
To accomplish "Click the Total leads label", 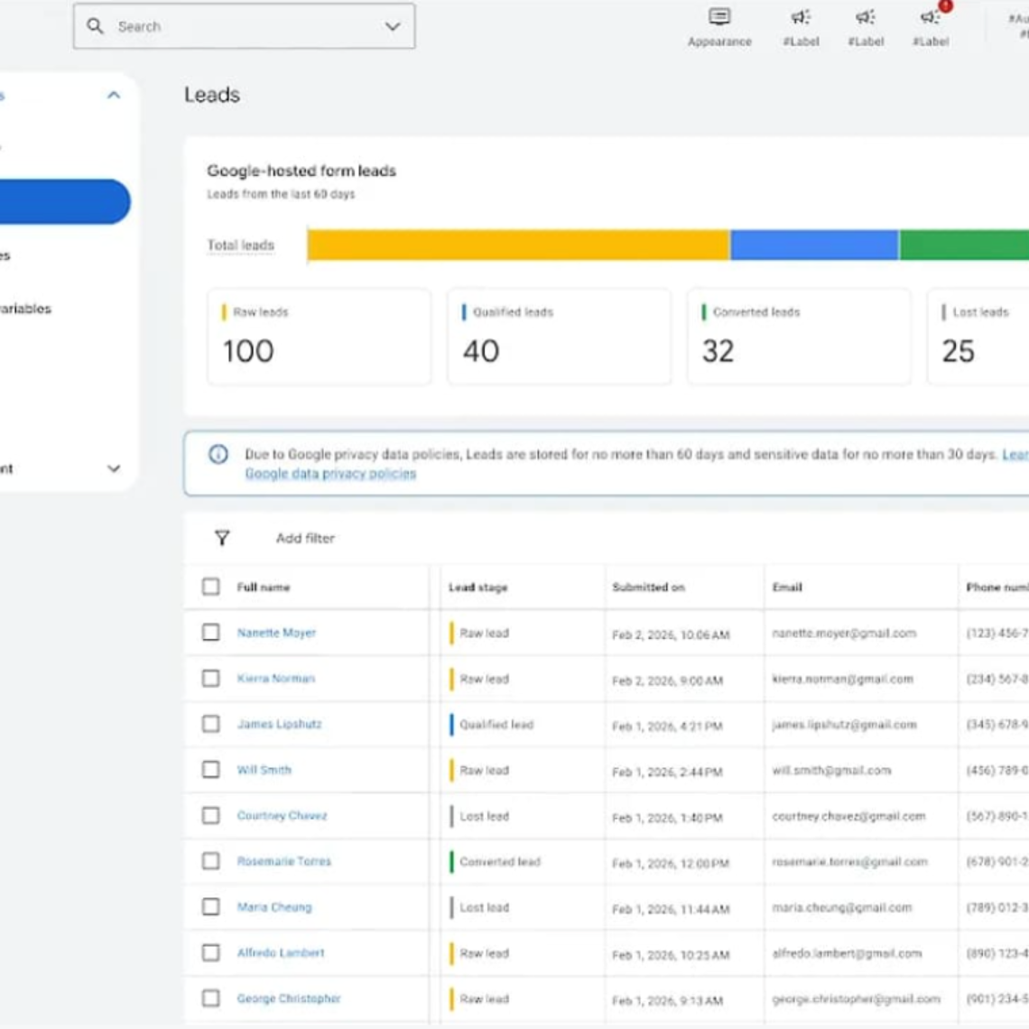I will point(241,246).
